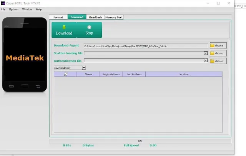Image resolution: width=246 pixels, height=156 pixels.
Task: Select the Download tab
Action: [x=77, y=17]
